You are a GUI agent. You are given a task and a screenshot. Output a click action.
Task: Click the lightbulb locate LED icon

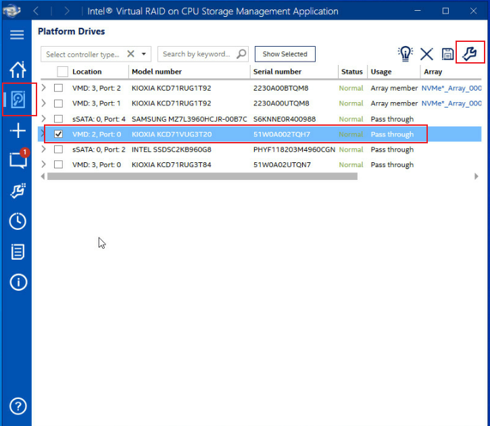(x=406, y=54)
